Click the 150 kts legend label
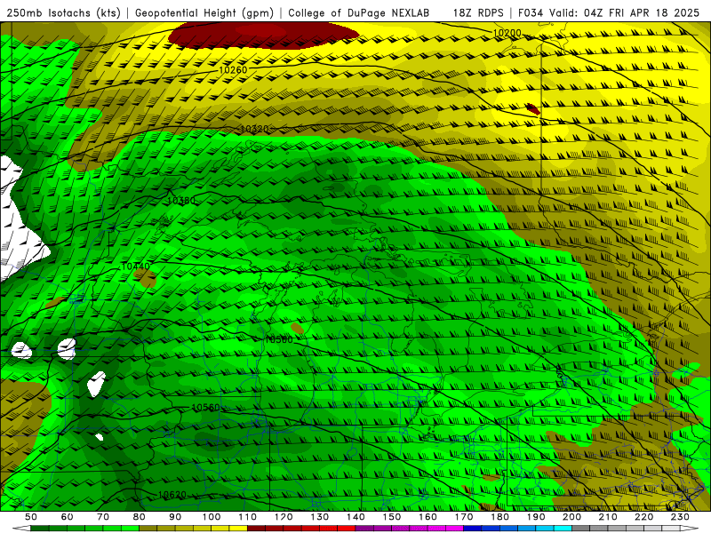This screenshot has height=533, width=711. (392, 517)
